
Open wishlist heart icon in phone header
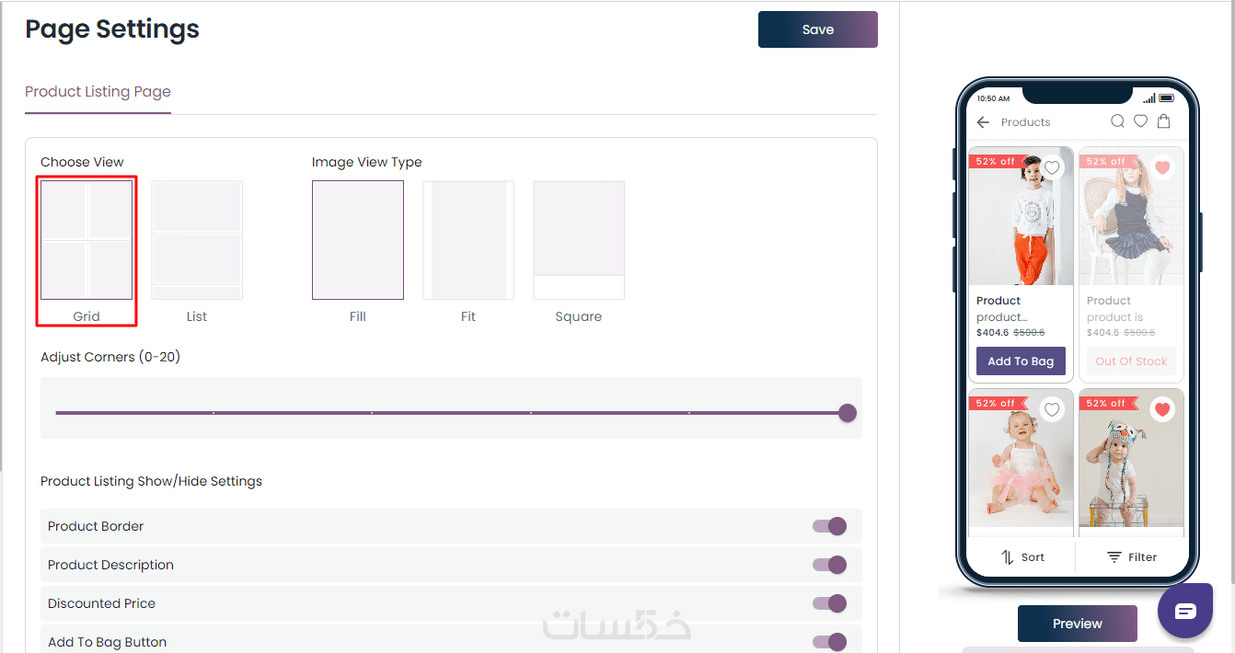(x=1140, y=121)
